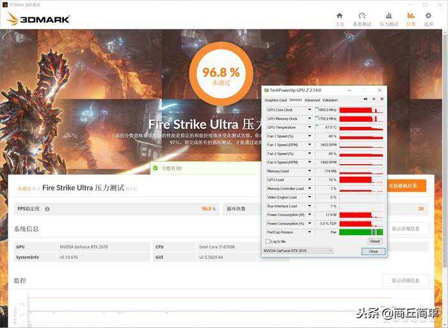The width and height of the screenshot is (448, 328).
Task: Open the Validation tab in GPU-Z
Action: tap(330, 100)
